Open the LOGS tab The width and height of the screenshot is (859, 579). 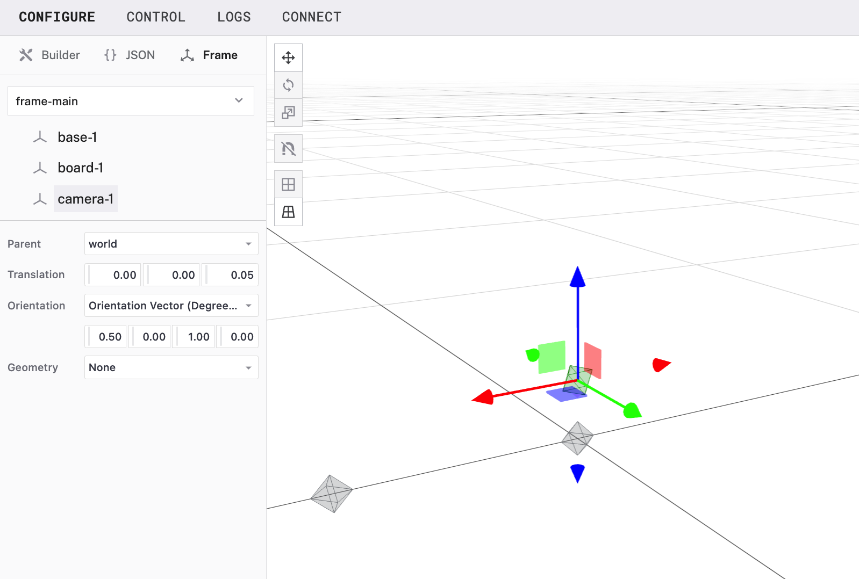point(234,17)
